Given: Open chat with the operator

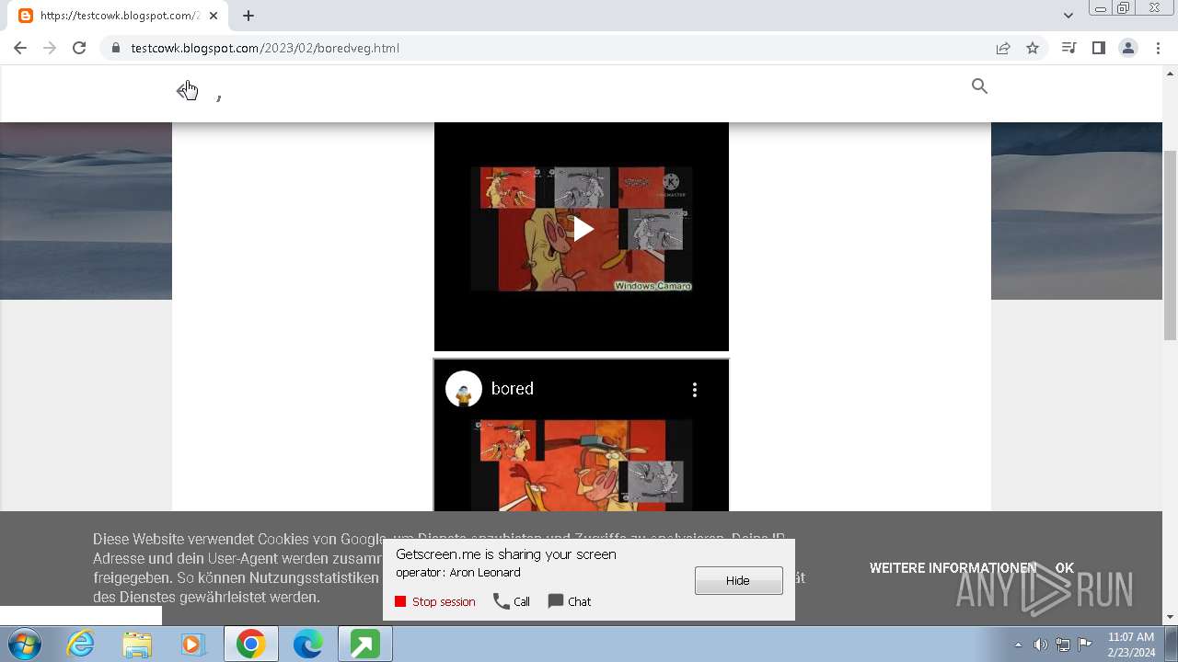Looking at the screenshot, I should click(x=570, y=601).
